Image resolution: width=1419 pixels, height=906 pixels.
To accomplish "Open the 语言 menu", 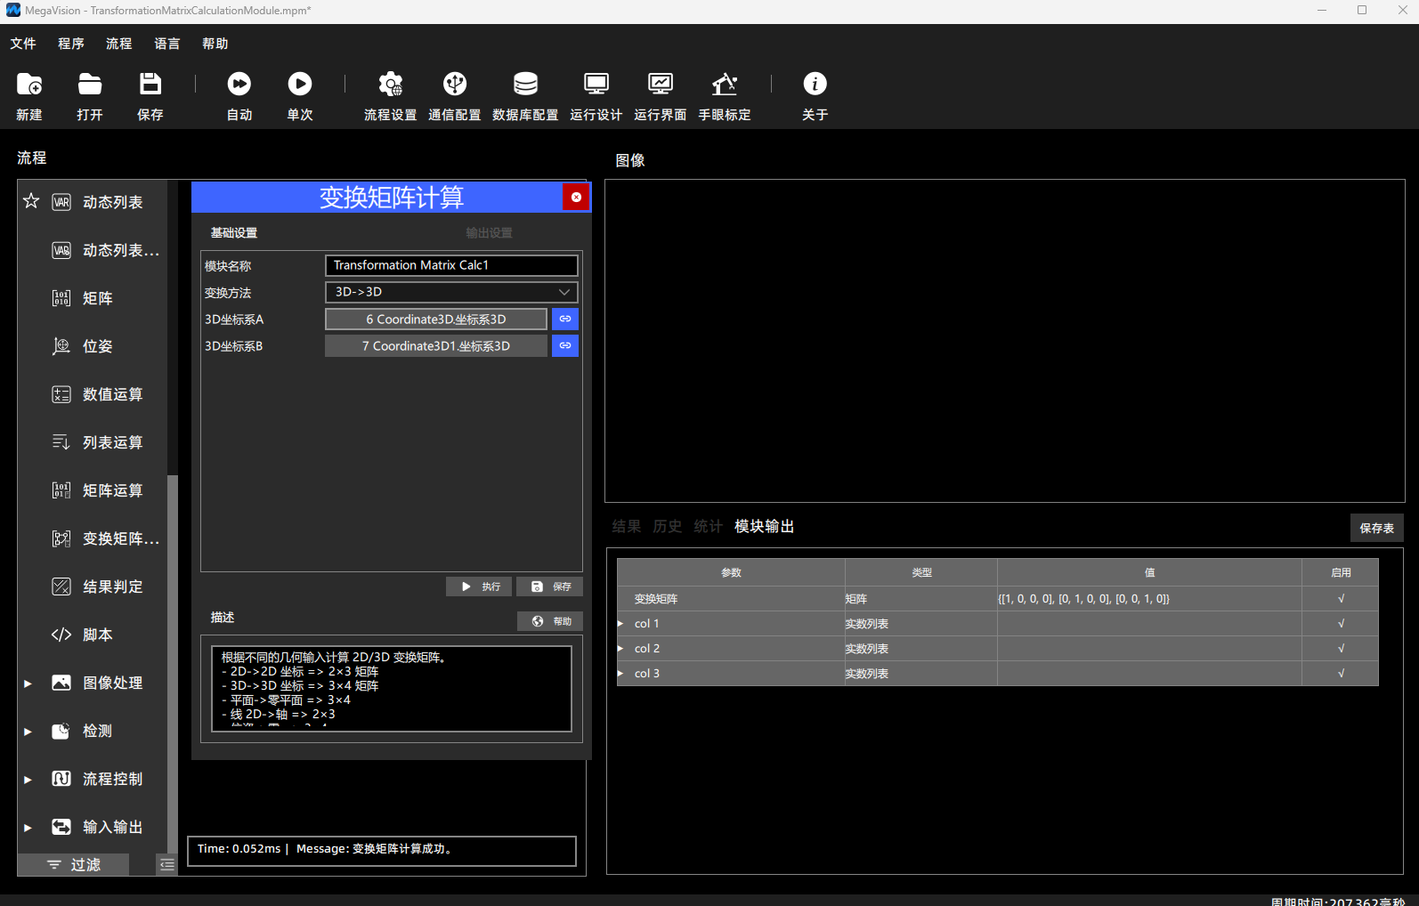I will [167, 44].
